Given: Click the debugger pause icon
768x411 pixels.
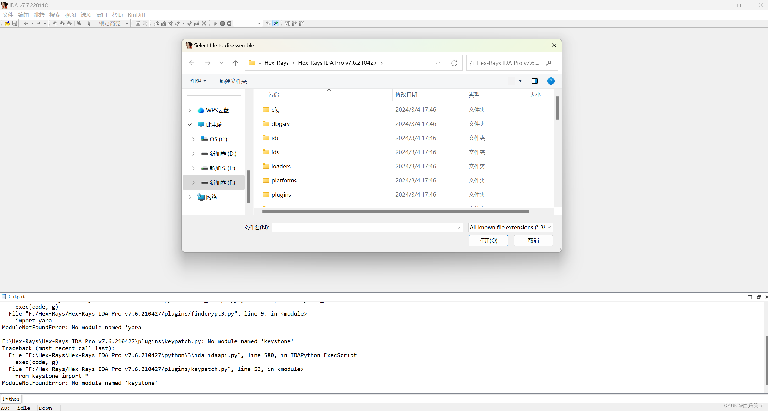Looking at the screenshot, I should 222,23.
